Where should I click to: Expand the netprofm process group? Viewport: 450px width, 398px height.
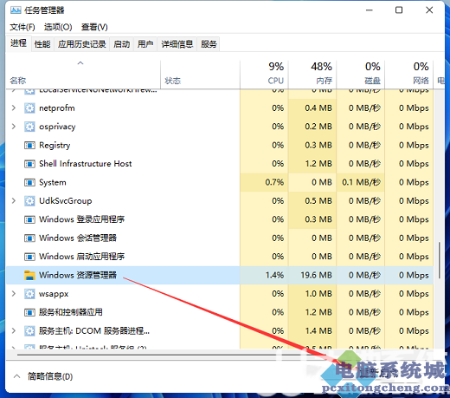14,108
